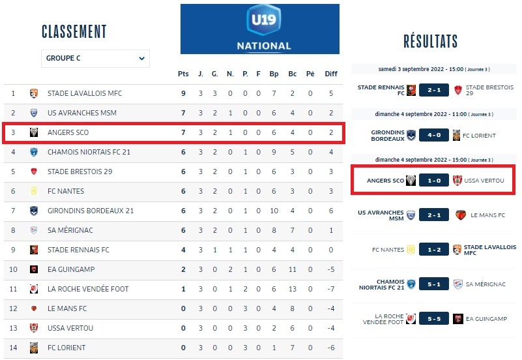Screen dimensions: 522x360
Task: Click the Le Mans FC crest in standings
Action: (x=34, y=308)
